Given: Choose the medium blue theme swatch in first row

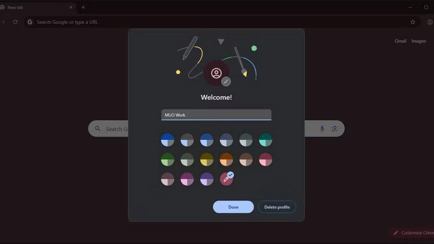Looking at the screenshot, I should tap(207, 140).
